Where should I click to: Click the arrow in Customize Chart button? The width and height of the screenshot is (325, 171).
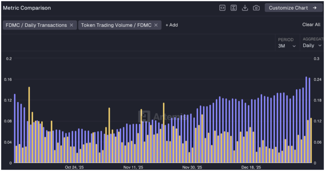[315, 8]
